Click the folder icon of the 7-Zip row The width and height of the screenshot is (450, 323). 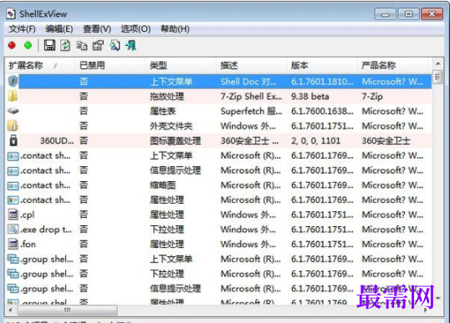[13, 96]
